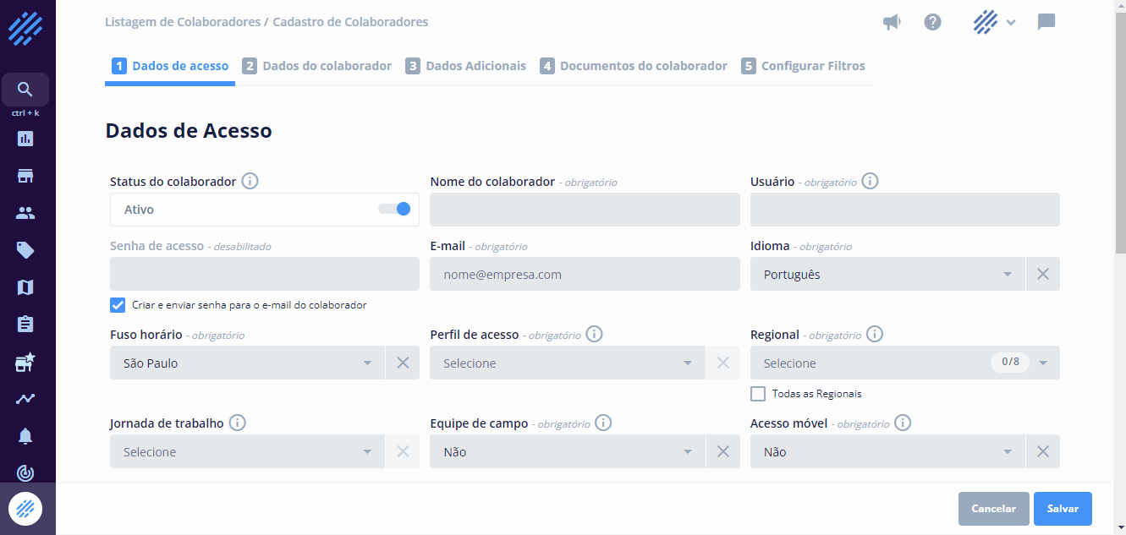Open the megaphone announcements icon

(891, 22)
